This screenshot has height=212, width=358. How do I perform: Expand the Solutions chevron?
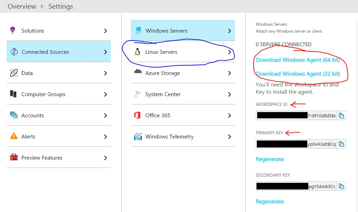tap(105, 31)
